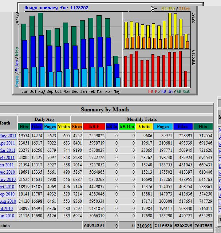
Task: Open the Feb 2011 monthly report link
Action: (8, 158)
